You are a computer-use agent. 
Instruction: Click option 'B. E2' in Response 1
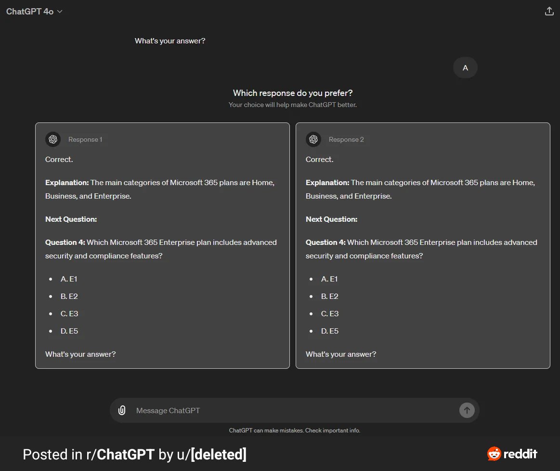(69, 296)
